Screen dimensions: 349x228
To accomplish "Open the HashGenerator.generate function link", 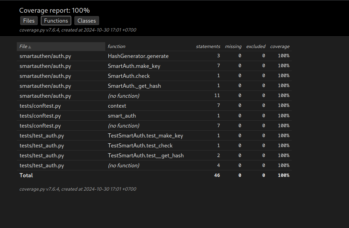I will tap(138, 56).
